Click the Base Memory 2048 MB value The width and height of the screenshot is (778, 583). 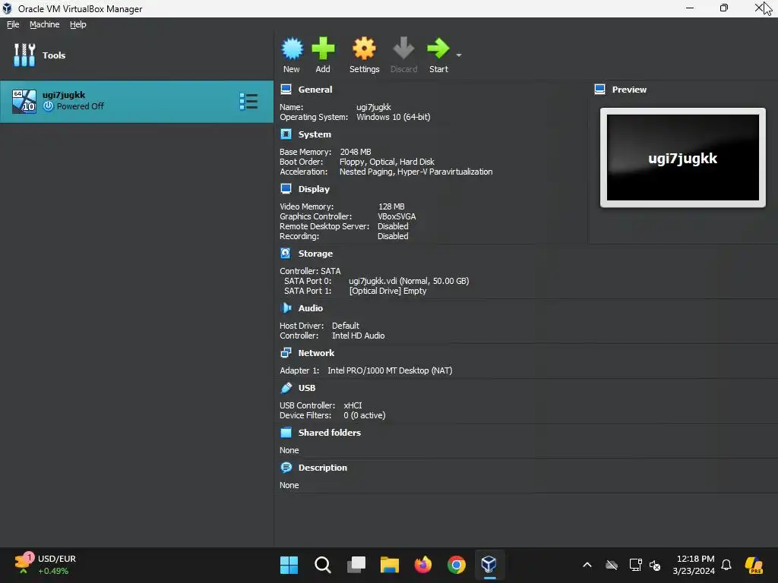[356, 152]
